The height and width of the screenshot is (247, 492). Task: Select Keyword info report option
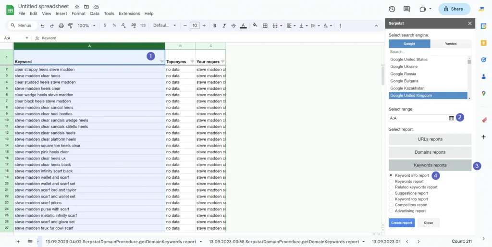click(391, 175)
